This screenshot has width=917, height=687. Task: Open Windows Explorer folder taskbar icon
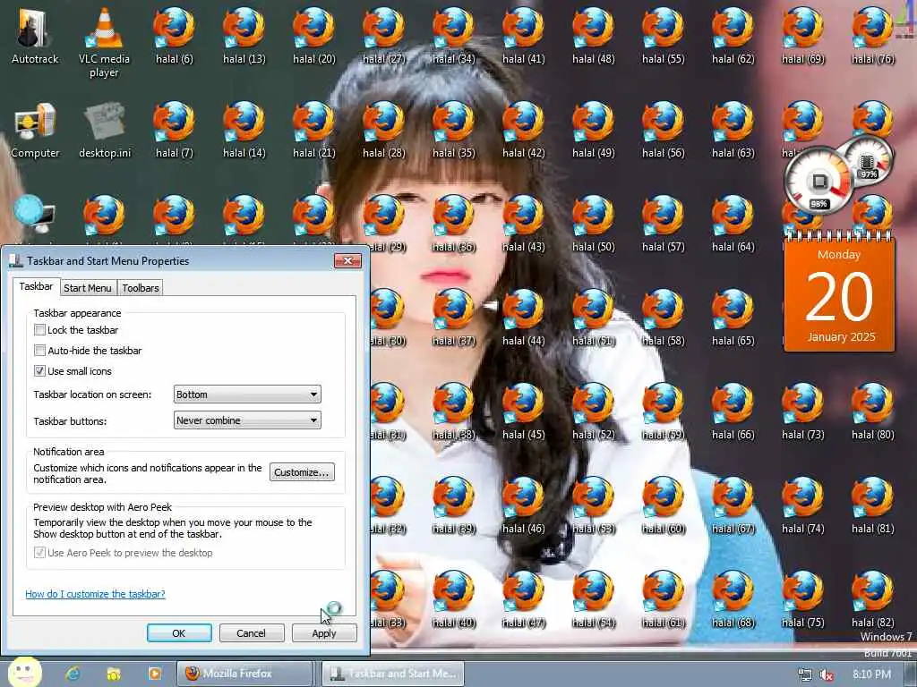point(113,674)
